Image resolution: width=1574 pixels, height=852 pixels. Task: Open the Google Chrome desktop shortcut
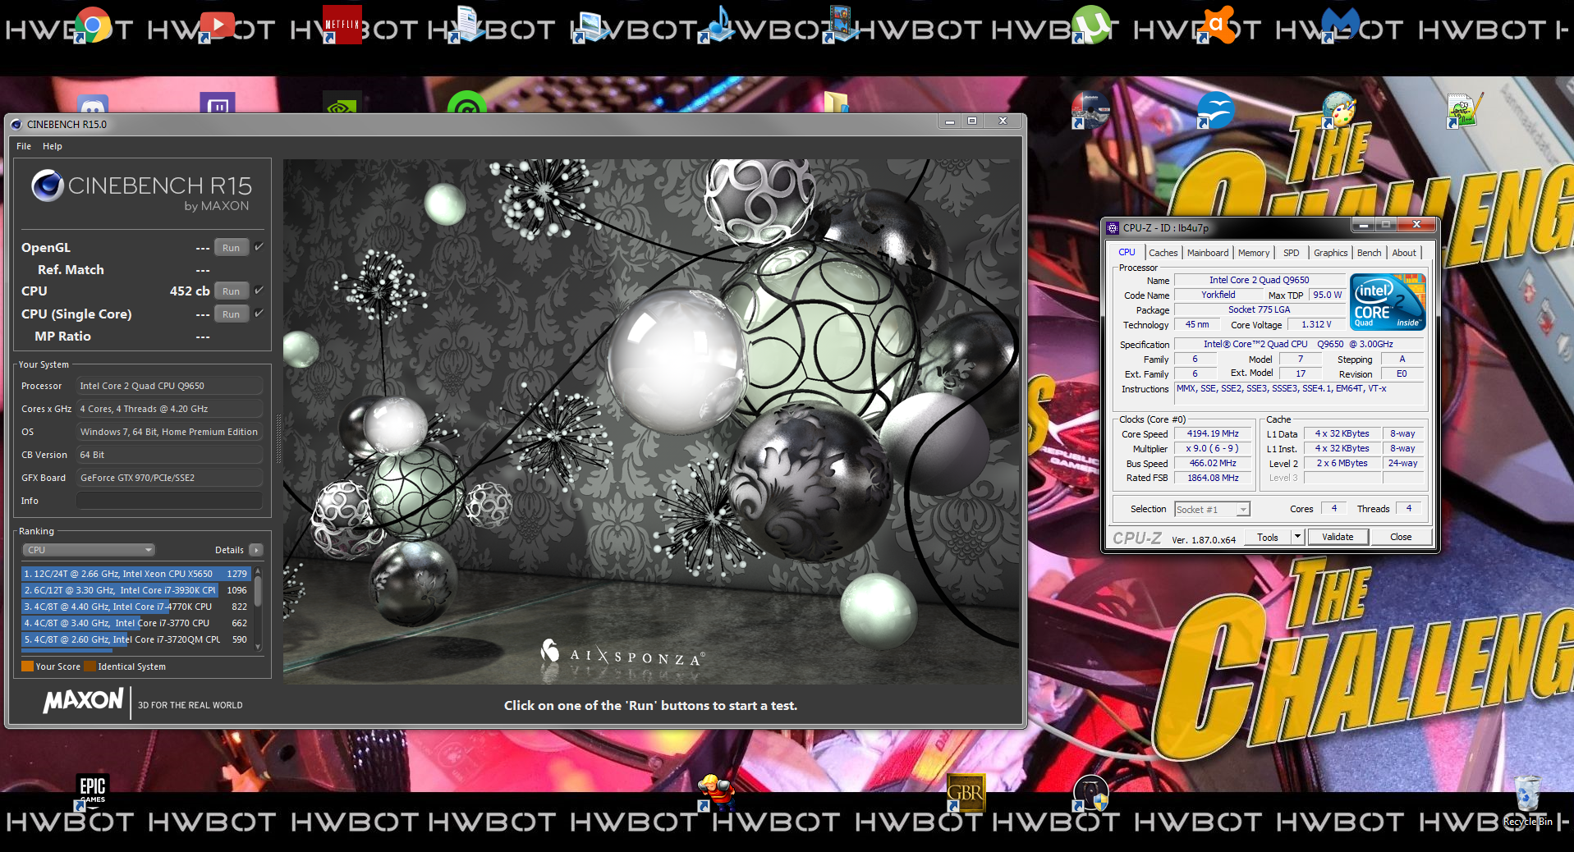click(x=93, y=25)
